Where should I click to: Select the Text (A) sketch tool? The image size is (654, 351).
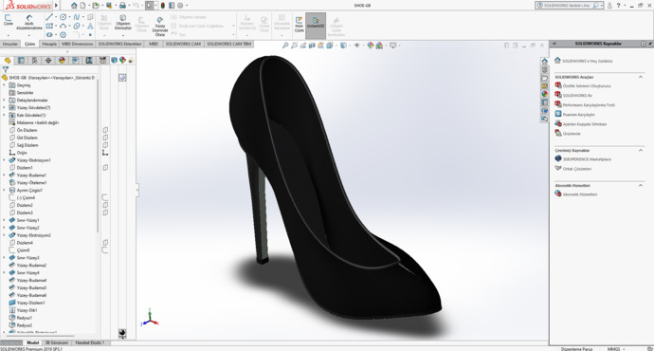pyautogui.click(x=90, y=26)
